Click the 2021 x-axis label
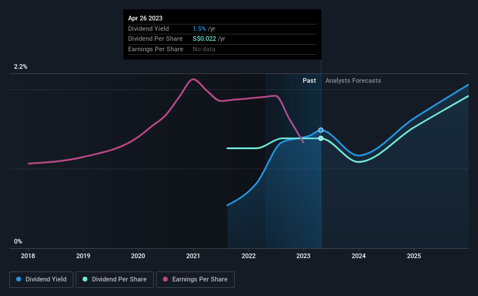The image size is (478, 296). tap(193, 256)
